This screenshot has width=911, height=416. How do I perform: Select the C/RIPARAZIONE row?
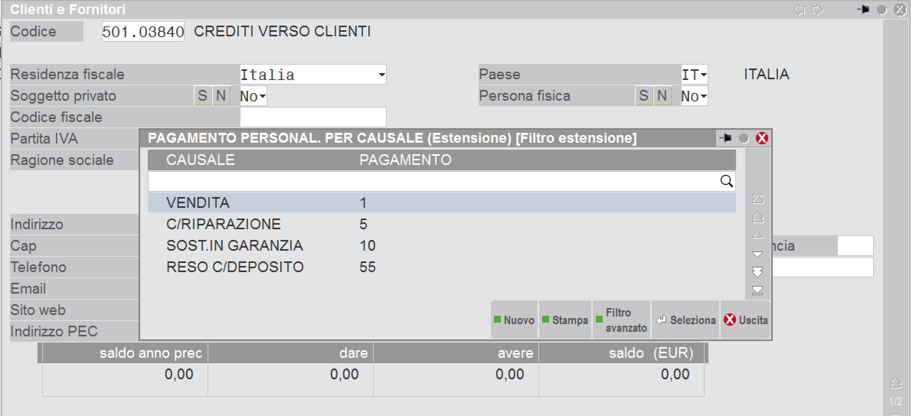pos(223,224)
